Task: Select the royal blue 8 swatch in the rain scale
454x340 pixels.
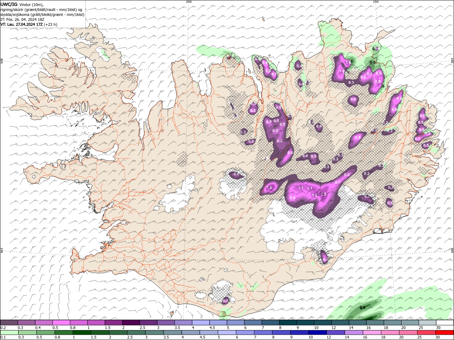Action: [x=281, y=333]
